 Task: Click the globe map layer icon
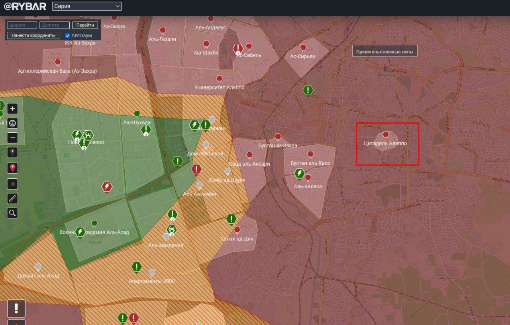point(12,123)
